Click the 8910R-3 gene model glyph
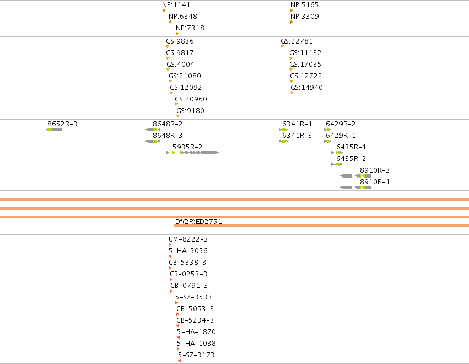 click(405, 176)
